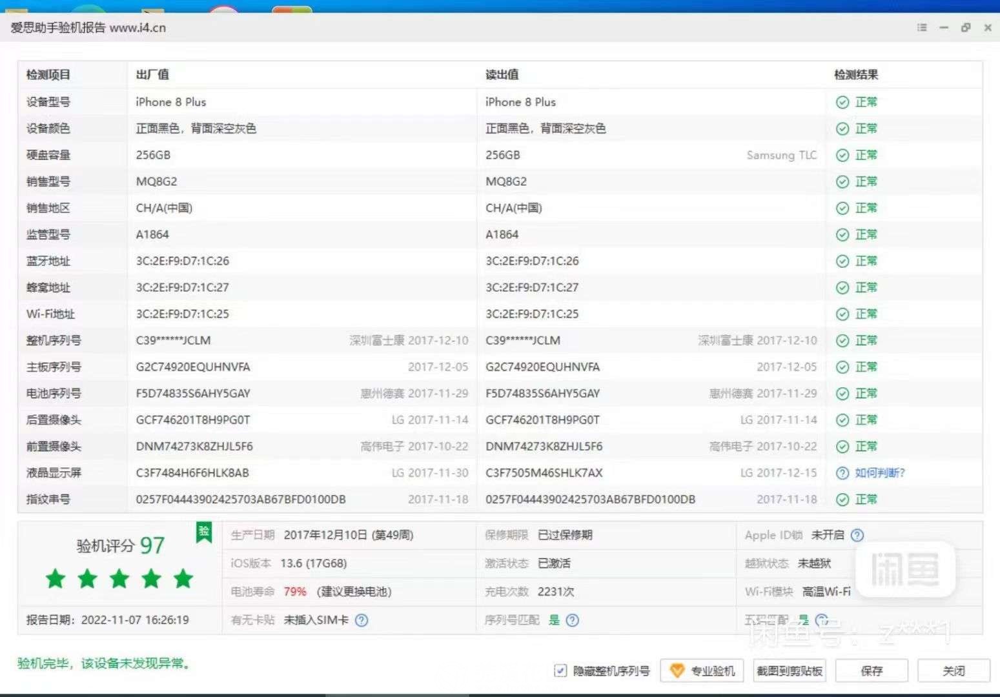The height and width of the screenshot is (697, 1000).
Task: Click the check icon in 销售地区 row
Action: [842, 208]
